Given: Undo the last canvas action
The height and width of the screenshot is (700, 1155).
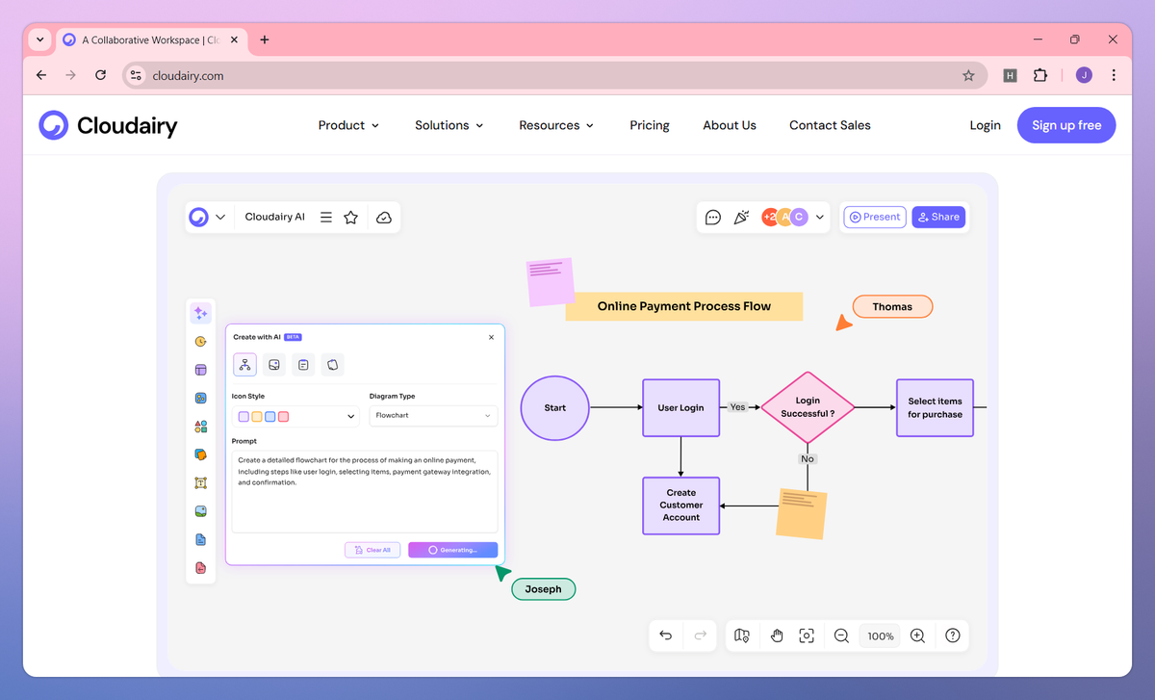Looking at the screenshot, I should click(665, 635).
